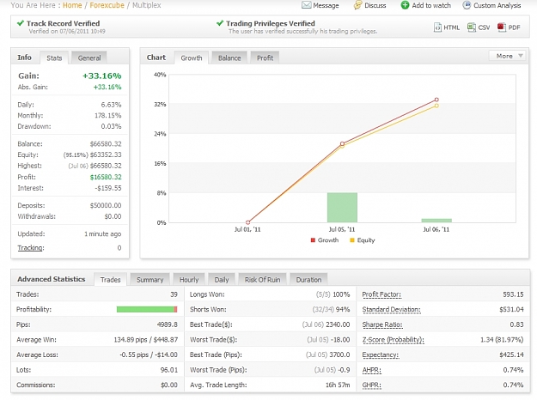Open the Risk Of Ruin tab
The width and height of the screenshot is (537, 400).
(262, 280)
